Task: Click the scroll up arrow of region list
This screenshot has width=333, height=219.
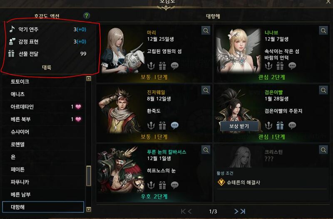Action: (x=89, y=79)
